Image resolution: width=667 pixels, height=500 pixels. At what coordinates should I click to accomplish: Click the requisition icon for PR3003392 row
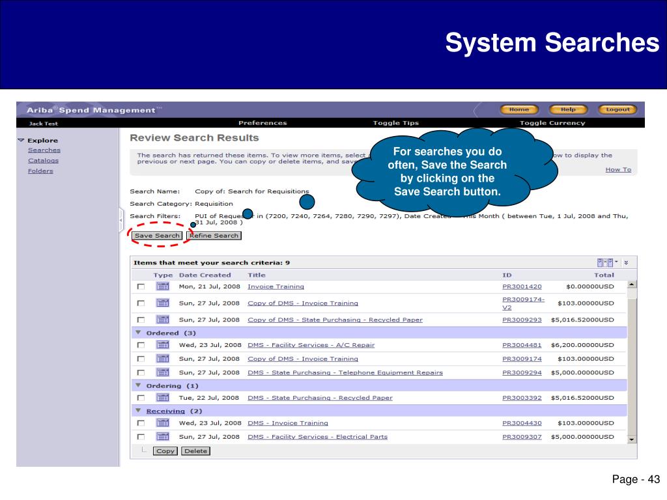tap(162, 397)
